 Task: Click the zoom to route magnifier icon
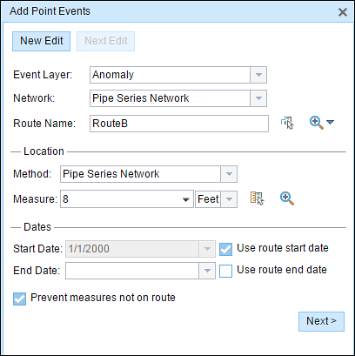pos(317,123)
